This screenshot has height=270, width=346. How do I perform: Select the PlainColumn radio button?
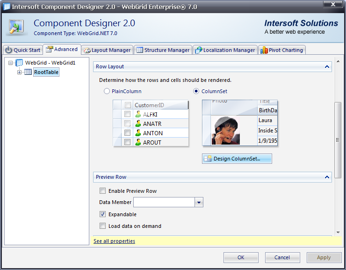[107, 91]
